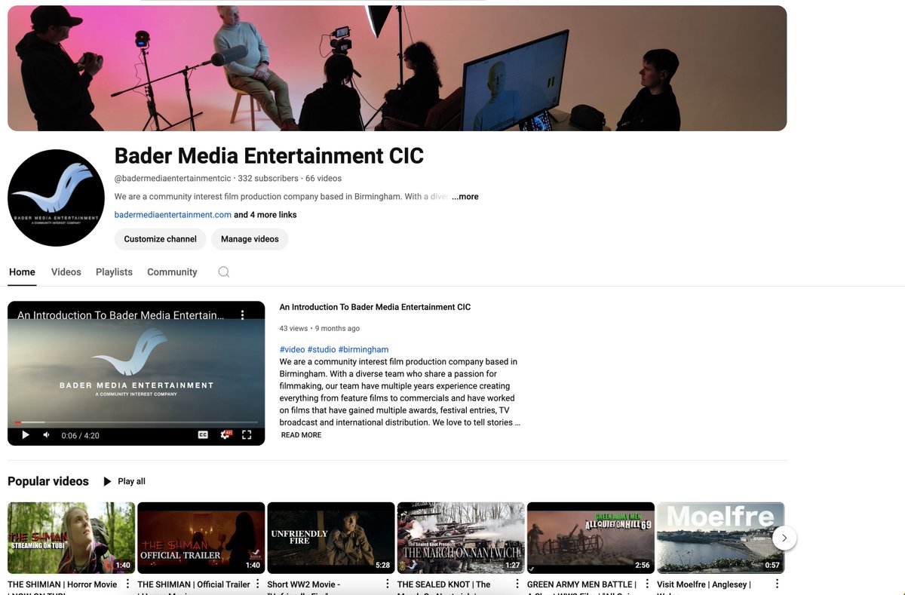Open the Unfriendly Fire thumbnail
The image size is (905, 595).
[x=331, y=538]
